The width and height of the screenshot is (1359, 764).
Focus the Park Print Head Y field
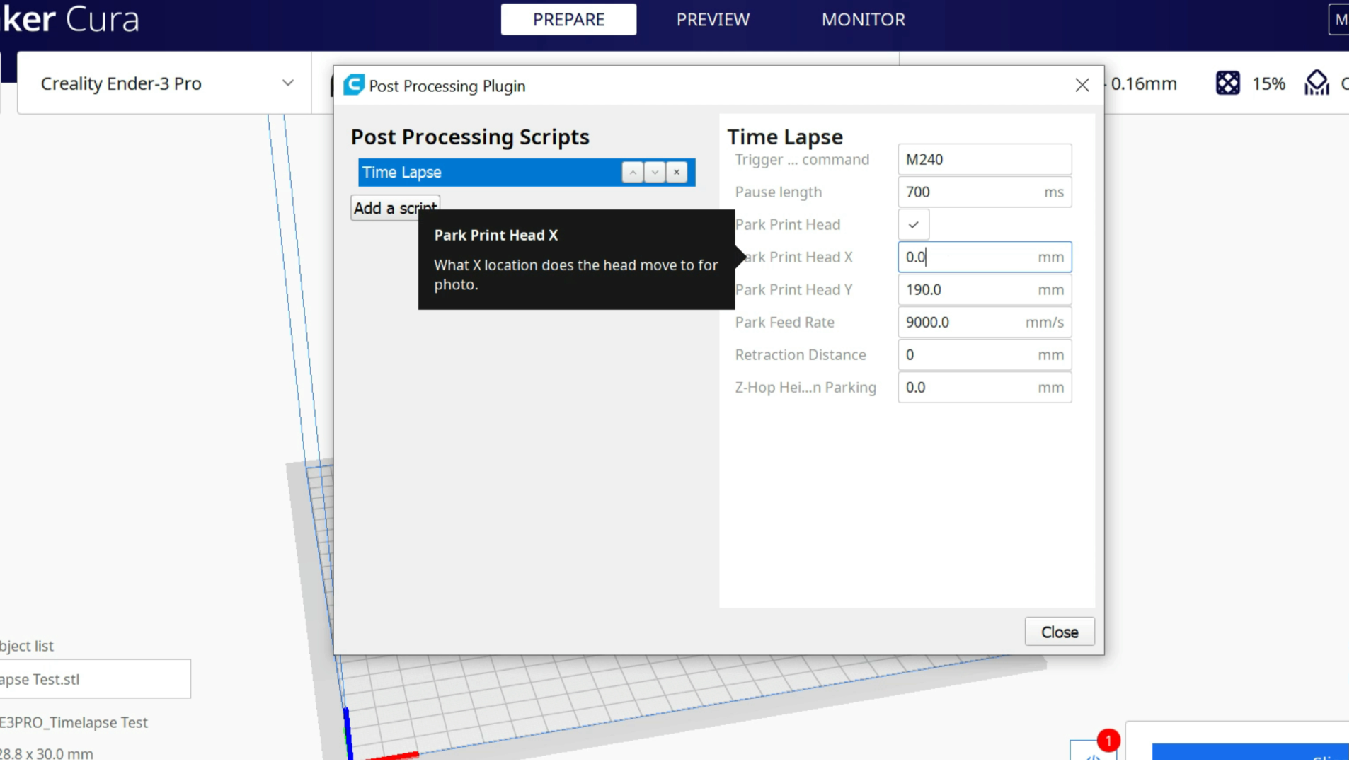coord(970,290)
